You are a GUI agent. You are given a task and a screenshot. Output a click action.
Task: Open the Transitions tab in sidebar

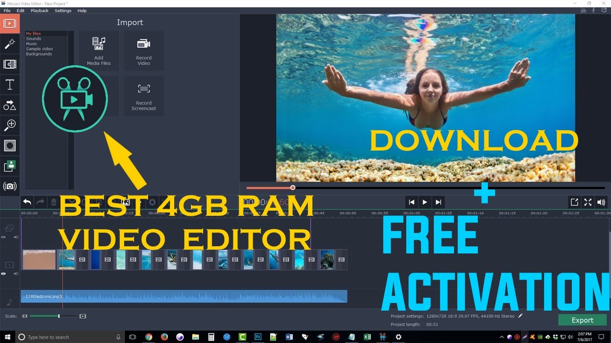10,64
